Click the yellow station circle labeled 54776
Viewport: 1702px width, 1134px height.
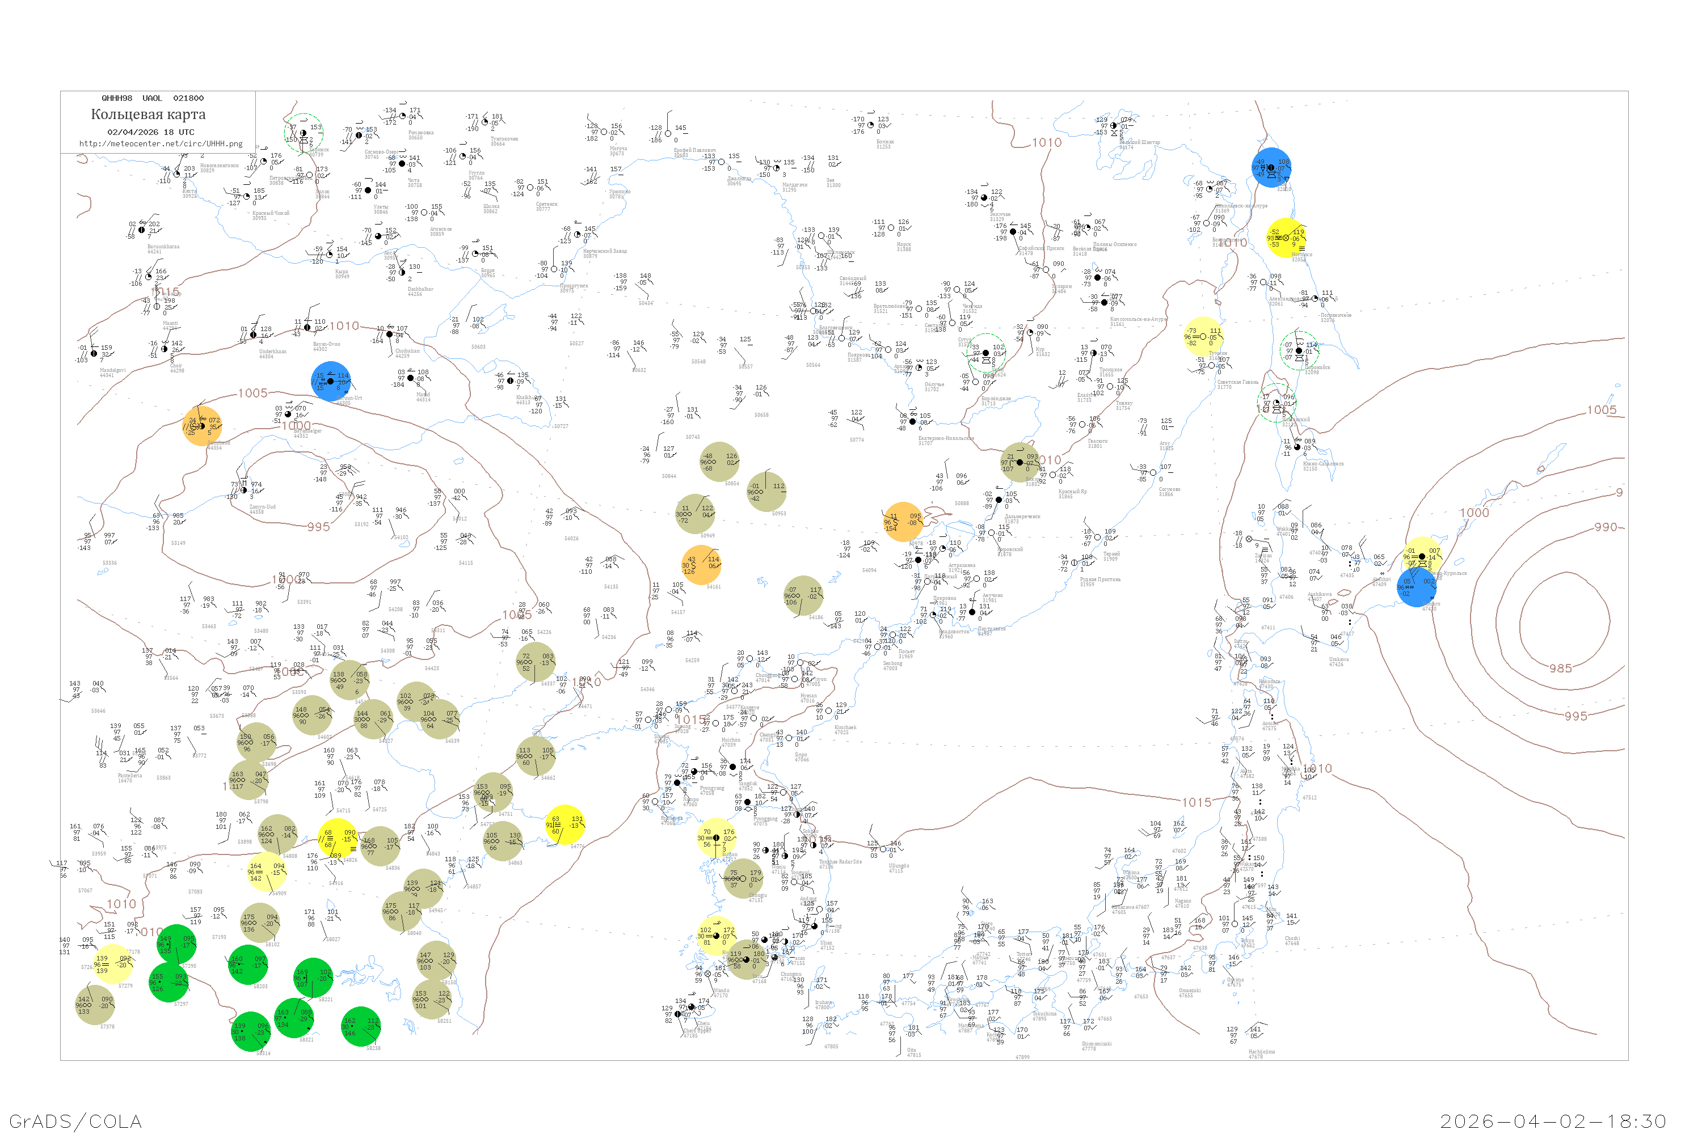564,824
